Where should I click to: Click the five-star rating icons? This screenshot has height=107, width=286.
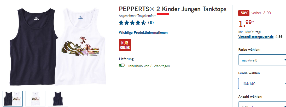click(132, 23)
